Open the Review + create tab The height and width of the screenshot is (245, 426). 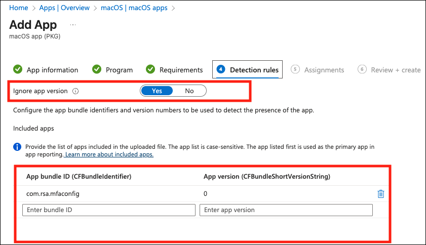click(396, 70)
